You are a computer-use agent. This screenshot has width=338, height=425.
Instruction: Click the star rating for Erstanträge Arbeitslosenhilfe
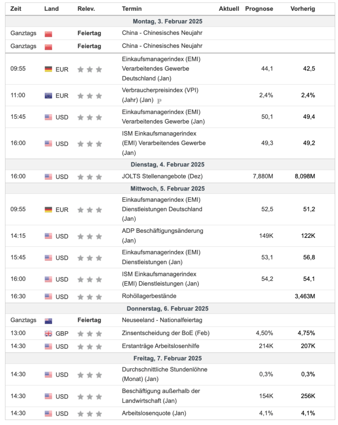pos(90,347)
